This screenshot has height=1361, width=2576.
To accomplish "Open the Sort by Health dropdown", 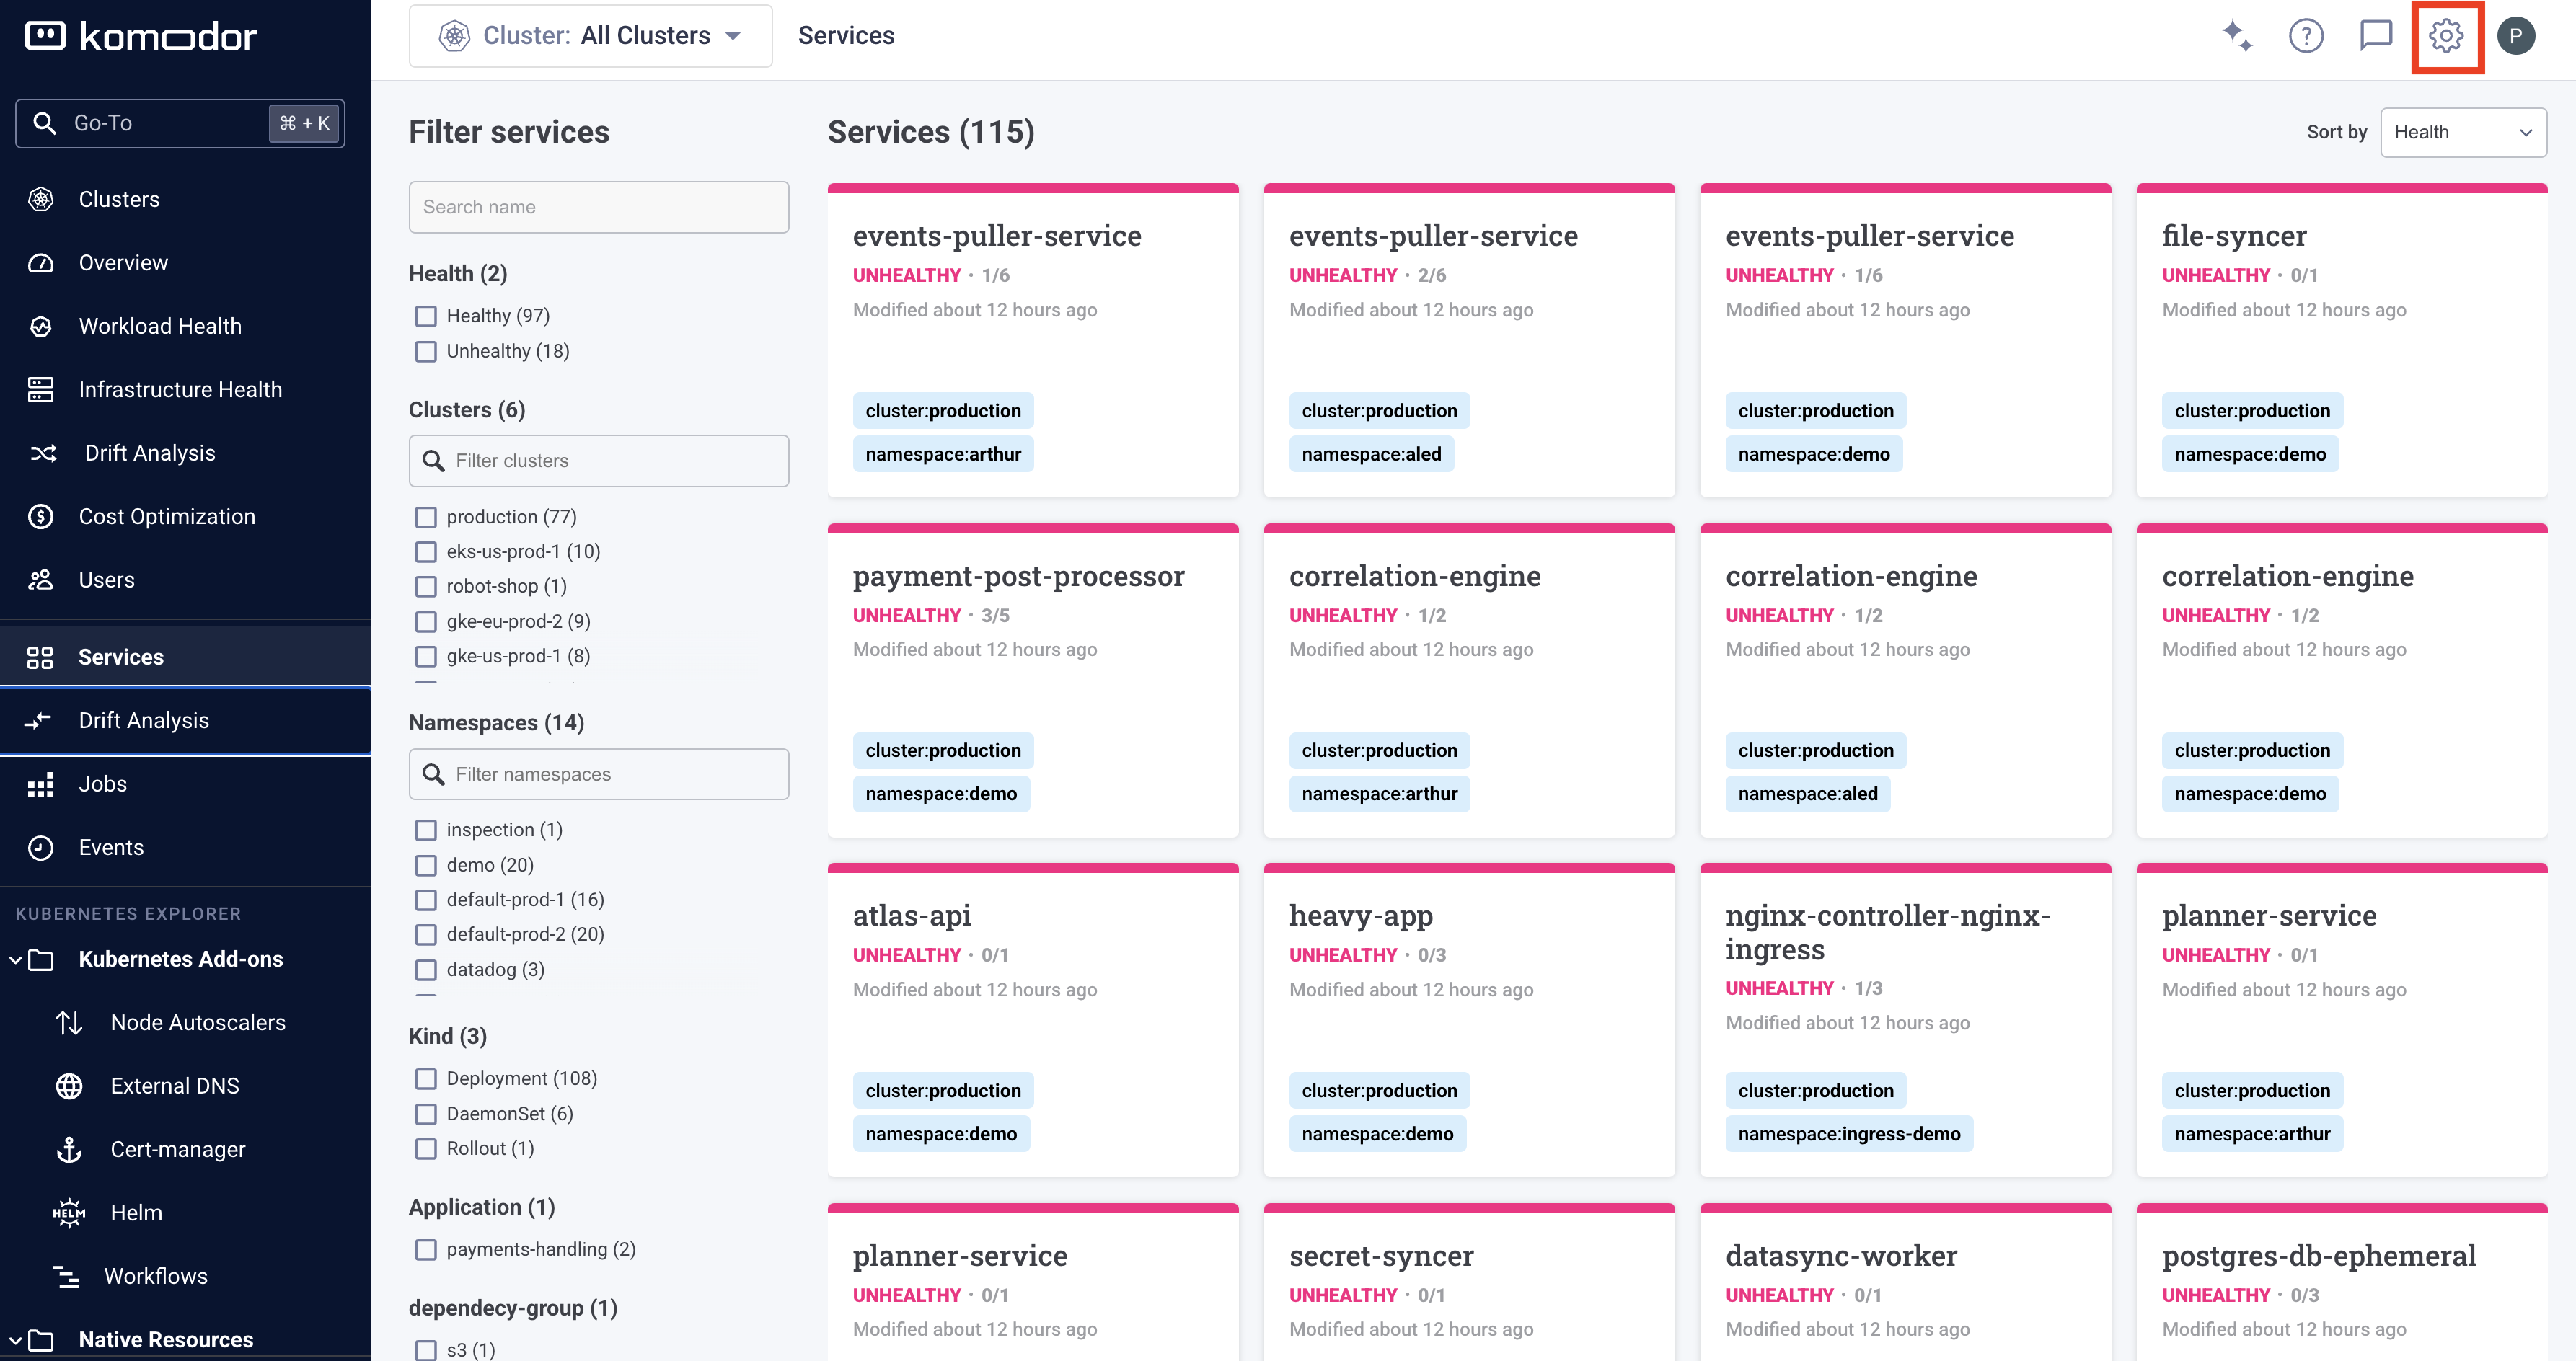I will (x=2463, y=132).
